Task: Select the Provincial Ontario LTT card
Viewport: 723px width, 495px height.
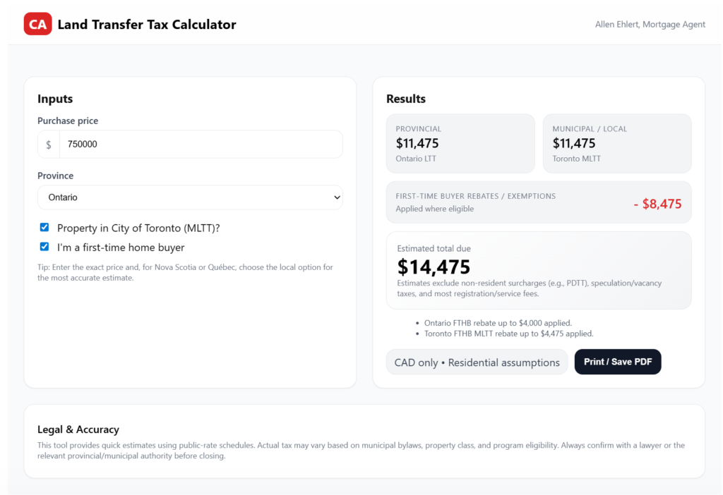Action: (x=460, y=143)
